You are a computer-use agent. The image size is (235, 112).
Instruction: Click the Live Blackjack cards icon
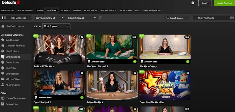(3, 57)
